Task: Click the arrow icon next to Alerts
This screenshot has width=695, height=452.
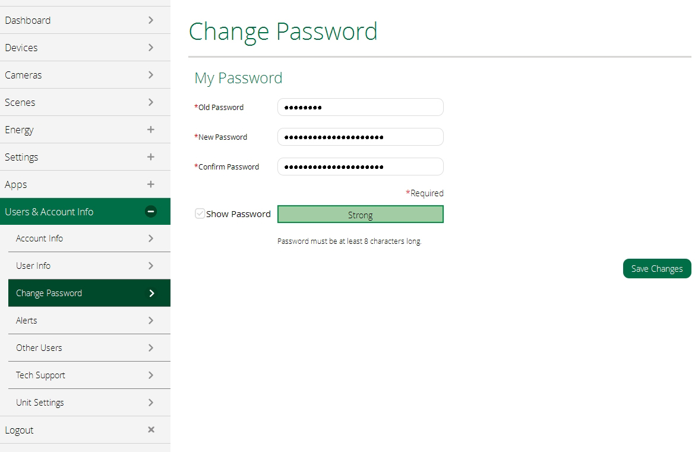Action: [x=151, y=321]
